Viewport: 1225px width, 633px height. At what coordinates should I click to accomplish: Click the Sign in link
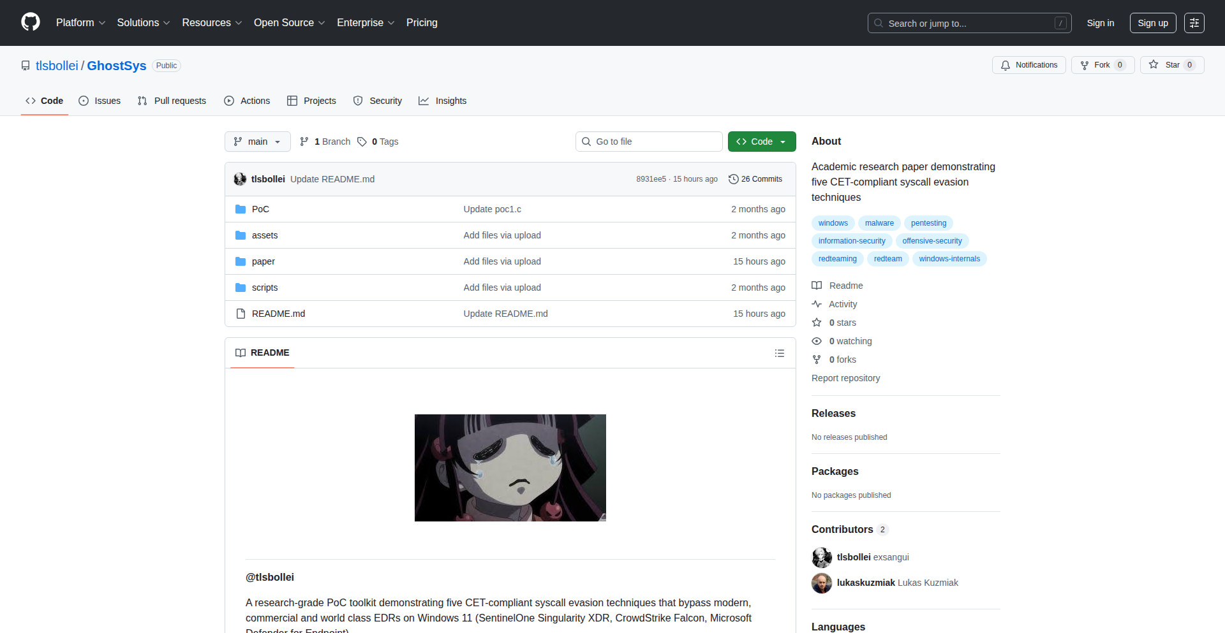[1101, 23]
